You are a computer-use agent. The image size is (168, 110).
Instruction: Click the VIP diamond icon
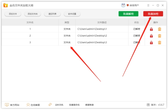(128, 5)
